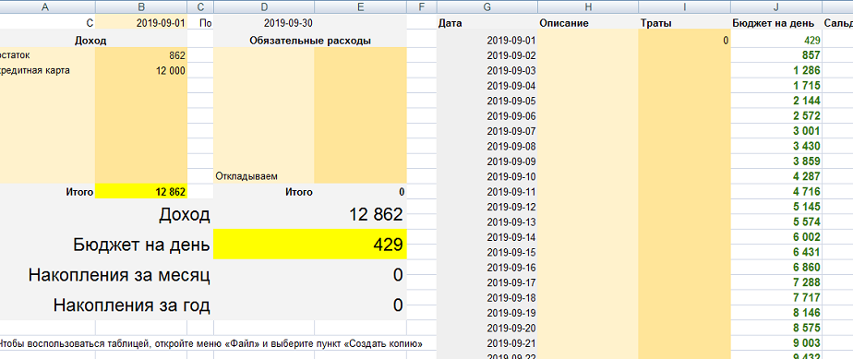Click the budget value 3 430
853x359 pixels.
point(776,147)
